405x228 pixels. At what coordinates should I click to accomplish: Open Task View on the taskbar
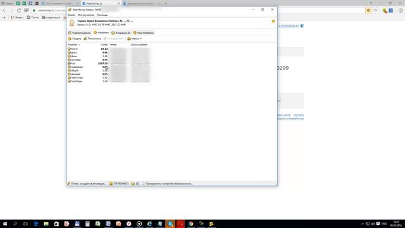coord(25,224)
